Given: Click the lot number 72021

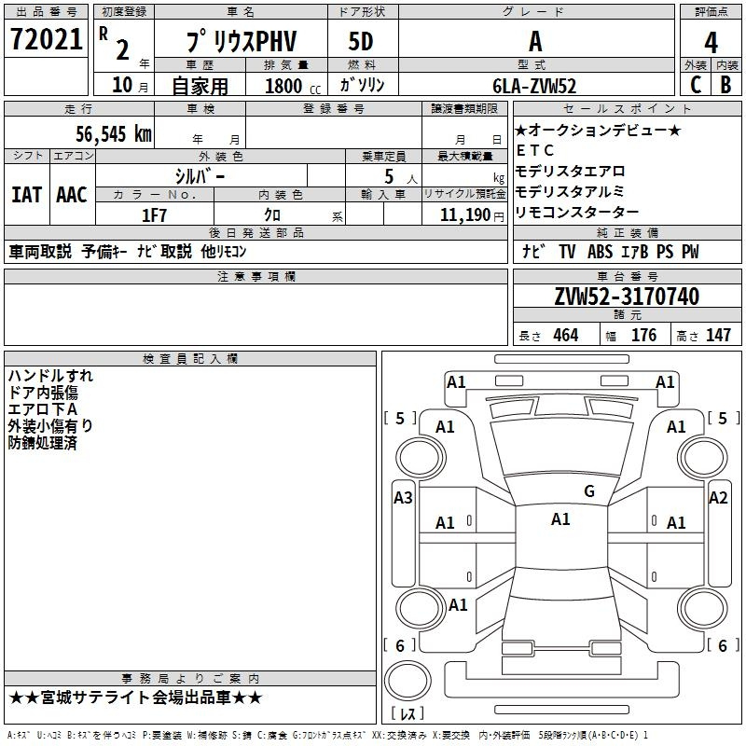Looking at the screenshot, I should [46, 40].
